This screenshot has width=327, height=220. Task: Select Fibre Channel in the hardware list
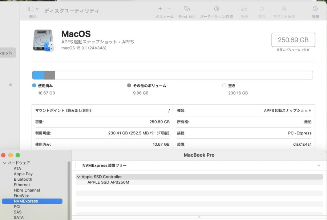(27, 190)
